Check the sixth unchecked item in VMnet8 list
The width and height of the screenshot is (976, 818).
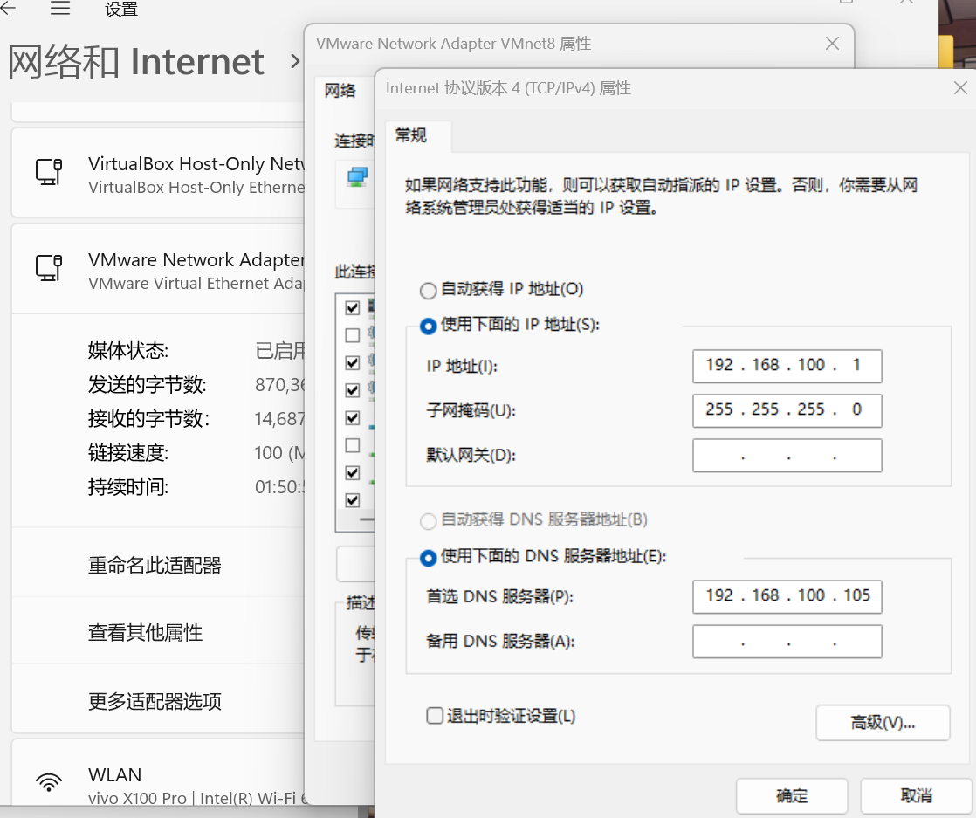pyautogui.click(x=353, y=445)
